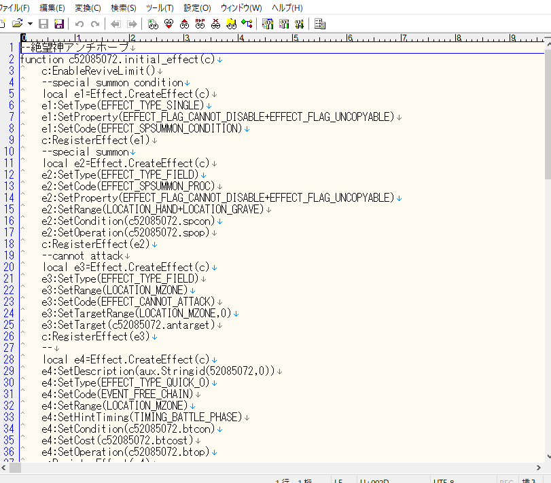This screenshot has width=551, height=483.
Task: Open the 設定(O) menu
Action: point(198,7)
